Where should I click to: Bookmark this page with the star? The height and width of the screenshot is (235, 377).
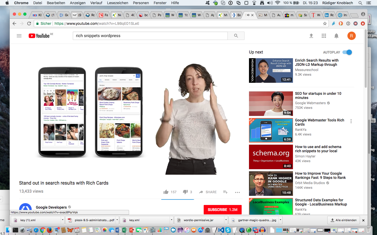(325, 23)
